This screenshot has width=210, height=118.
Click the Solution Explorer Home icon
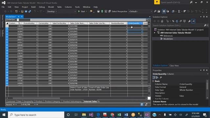[162, 21]
